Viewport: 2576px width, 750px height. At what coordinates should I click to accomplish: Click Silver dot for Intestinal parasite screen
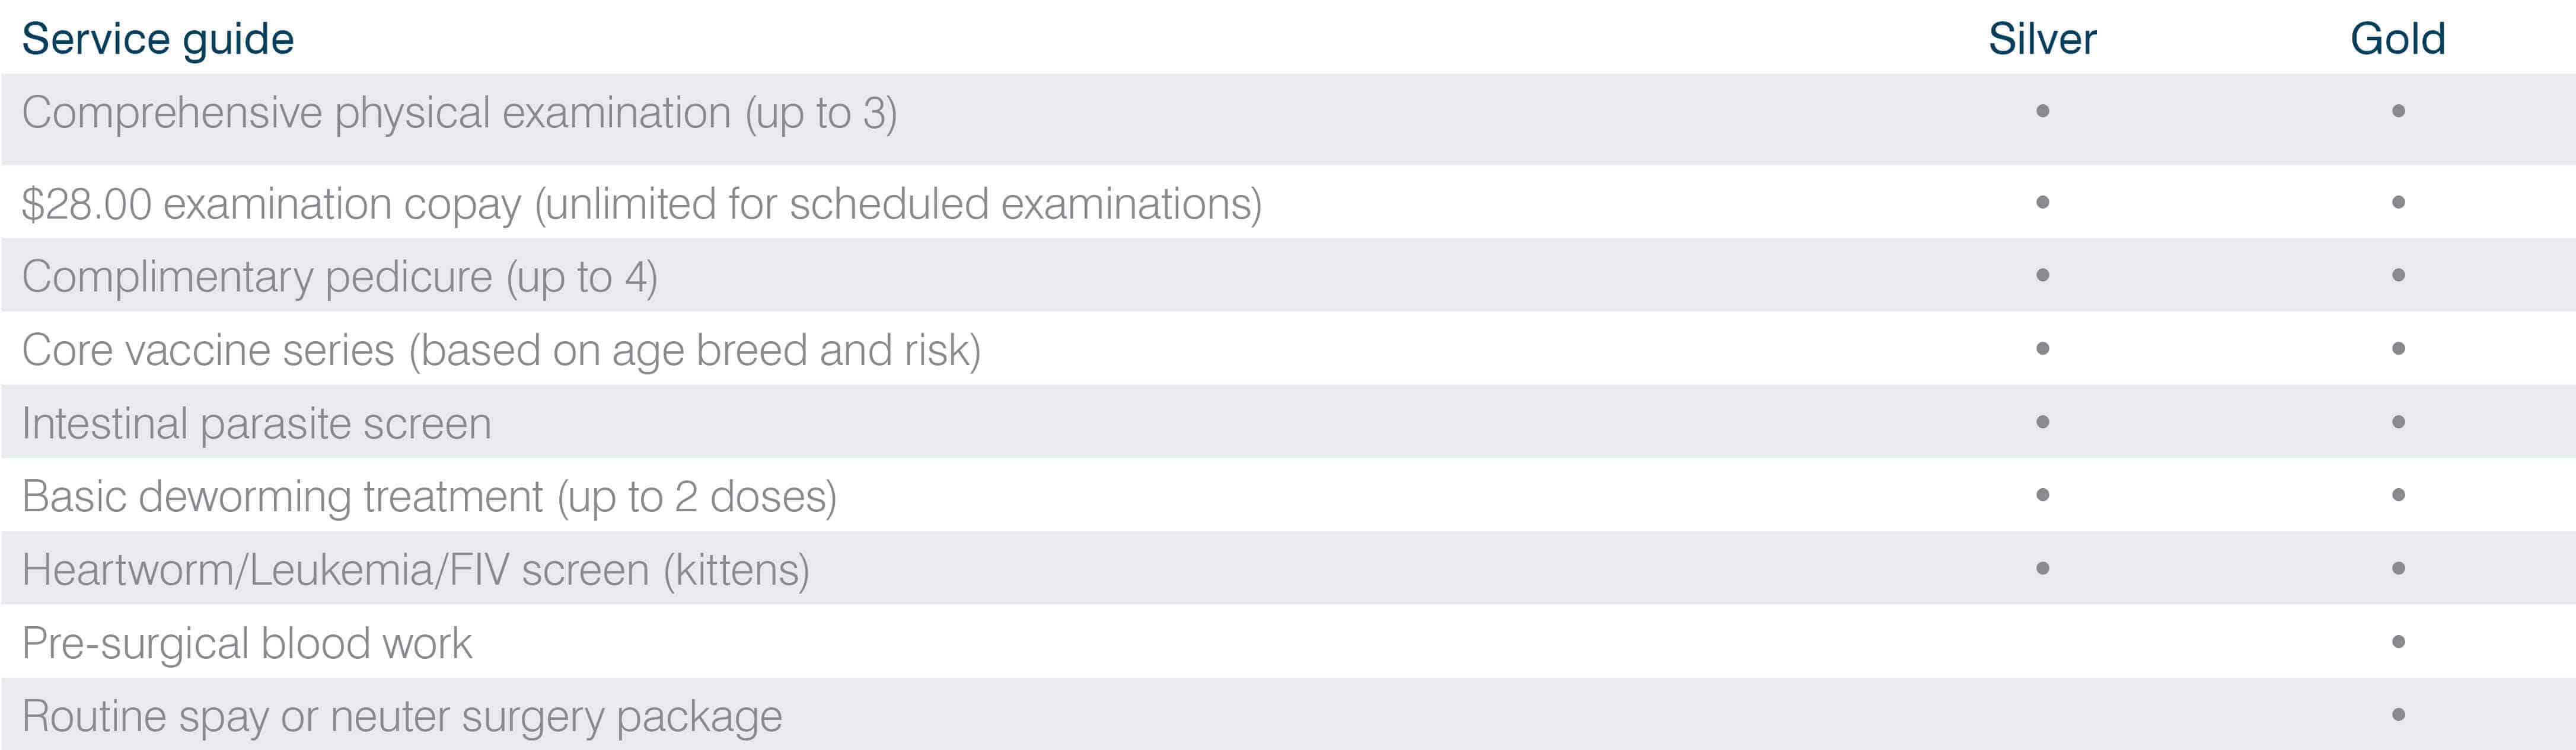click(2042, 421)
